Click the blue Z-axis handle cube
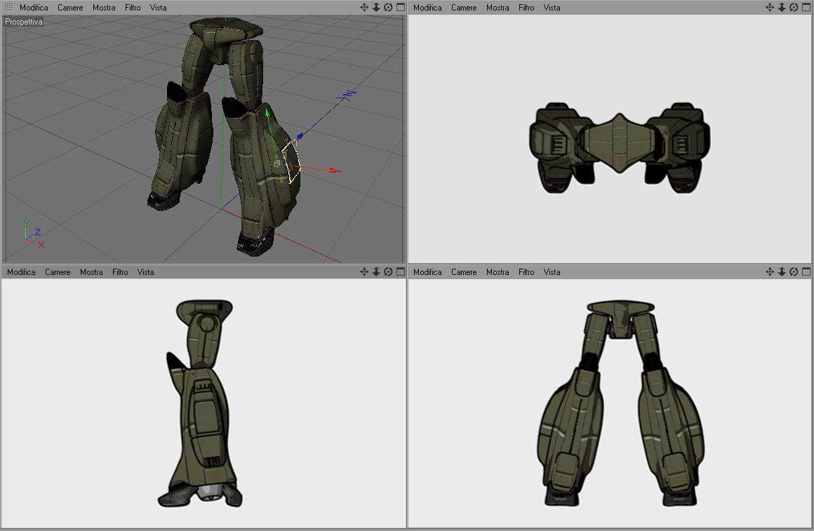Image resolution: width=814 pixels, height=531 pixels. [300, 137]
